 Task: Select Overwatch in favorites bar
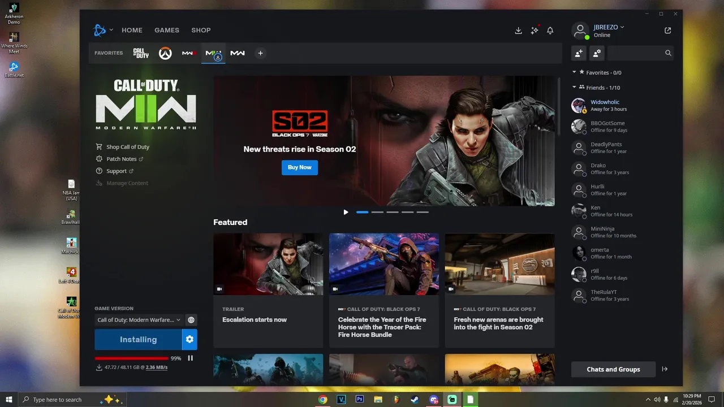click(165, 53)
